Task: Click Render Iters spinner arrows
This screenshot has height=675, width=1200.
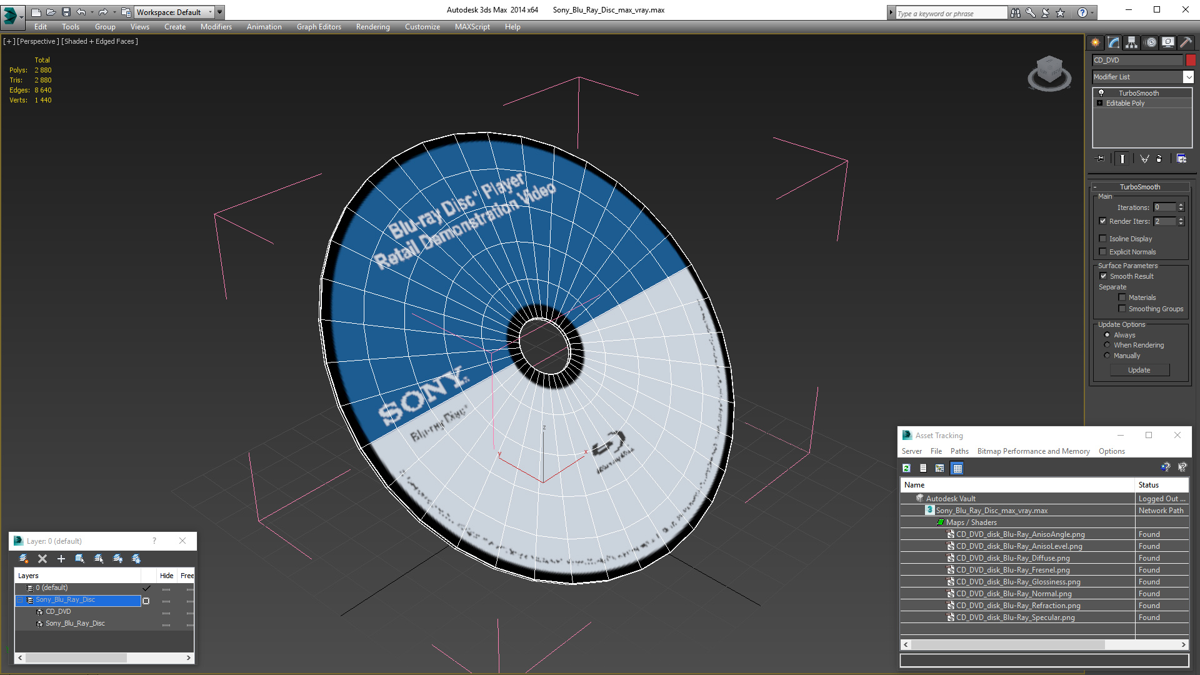Action: [x=1181, y=221]
